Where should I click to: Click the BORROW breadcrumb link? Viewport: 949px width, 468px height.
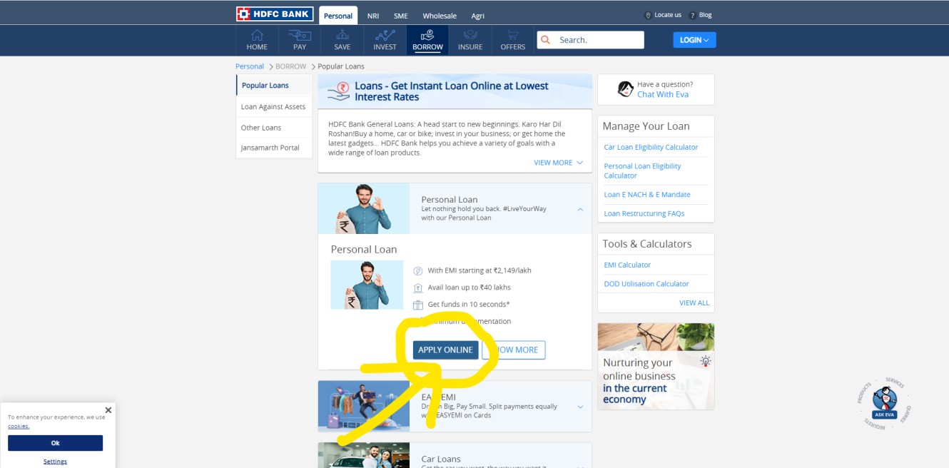291,66
